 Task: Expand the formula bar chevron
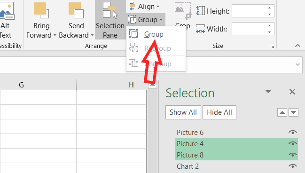tap(297, 64)
